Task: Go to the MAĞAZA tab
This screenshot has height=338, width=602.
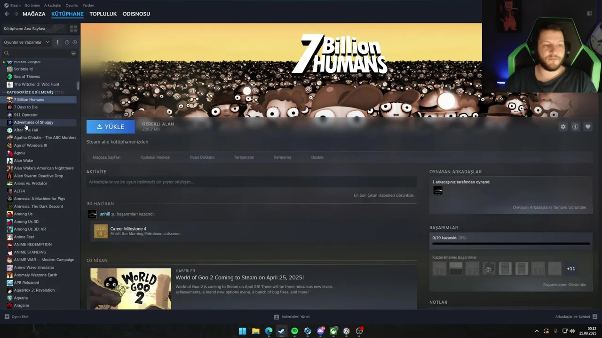Action: point(34,14)
